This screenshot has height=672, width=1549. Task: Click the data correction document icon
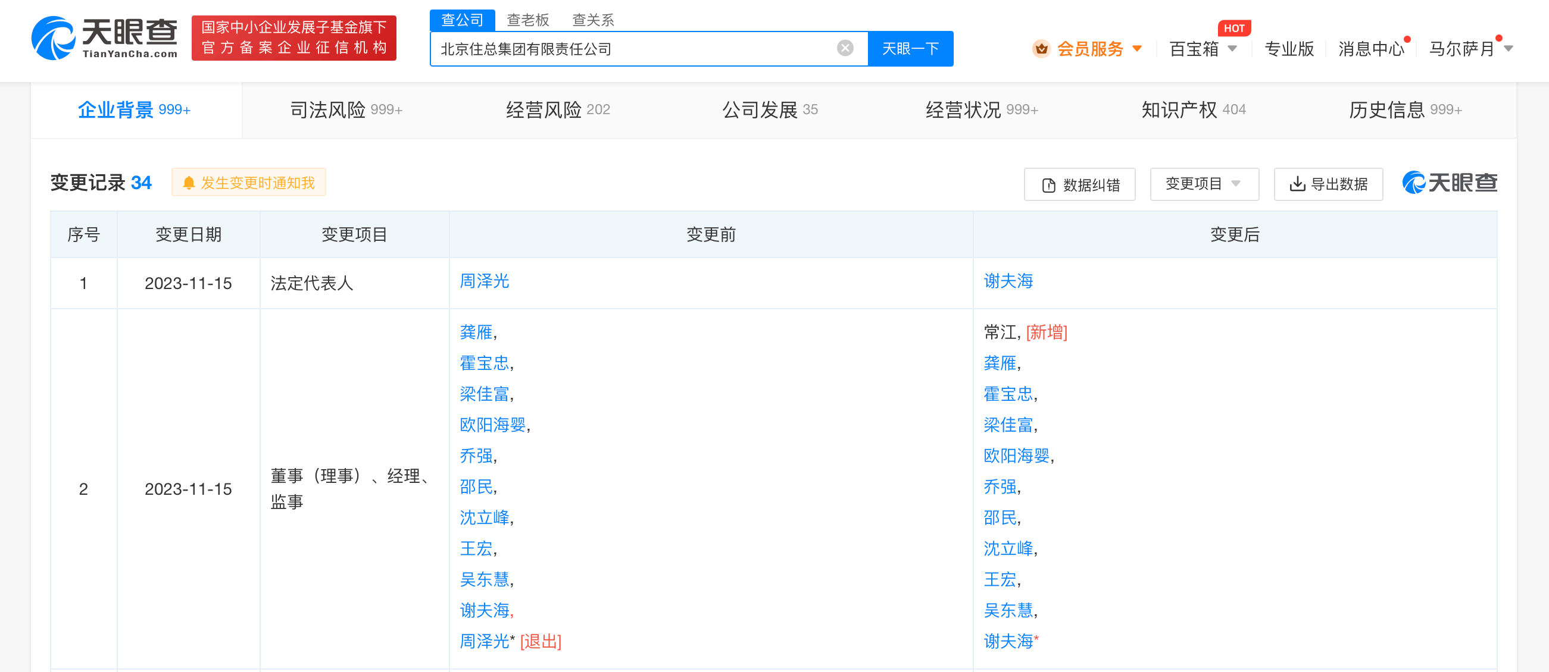click(1048, 185)
